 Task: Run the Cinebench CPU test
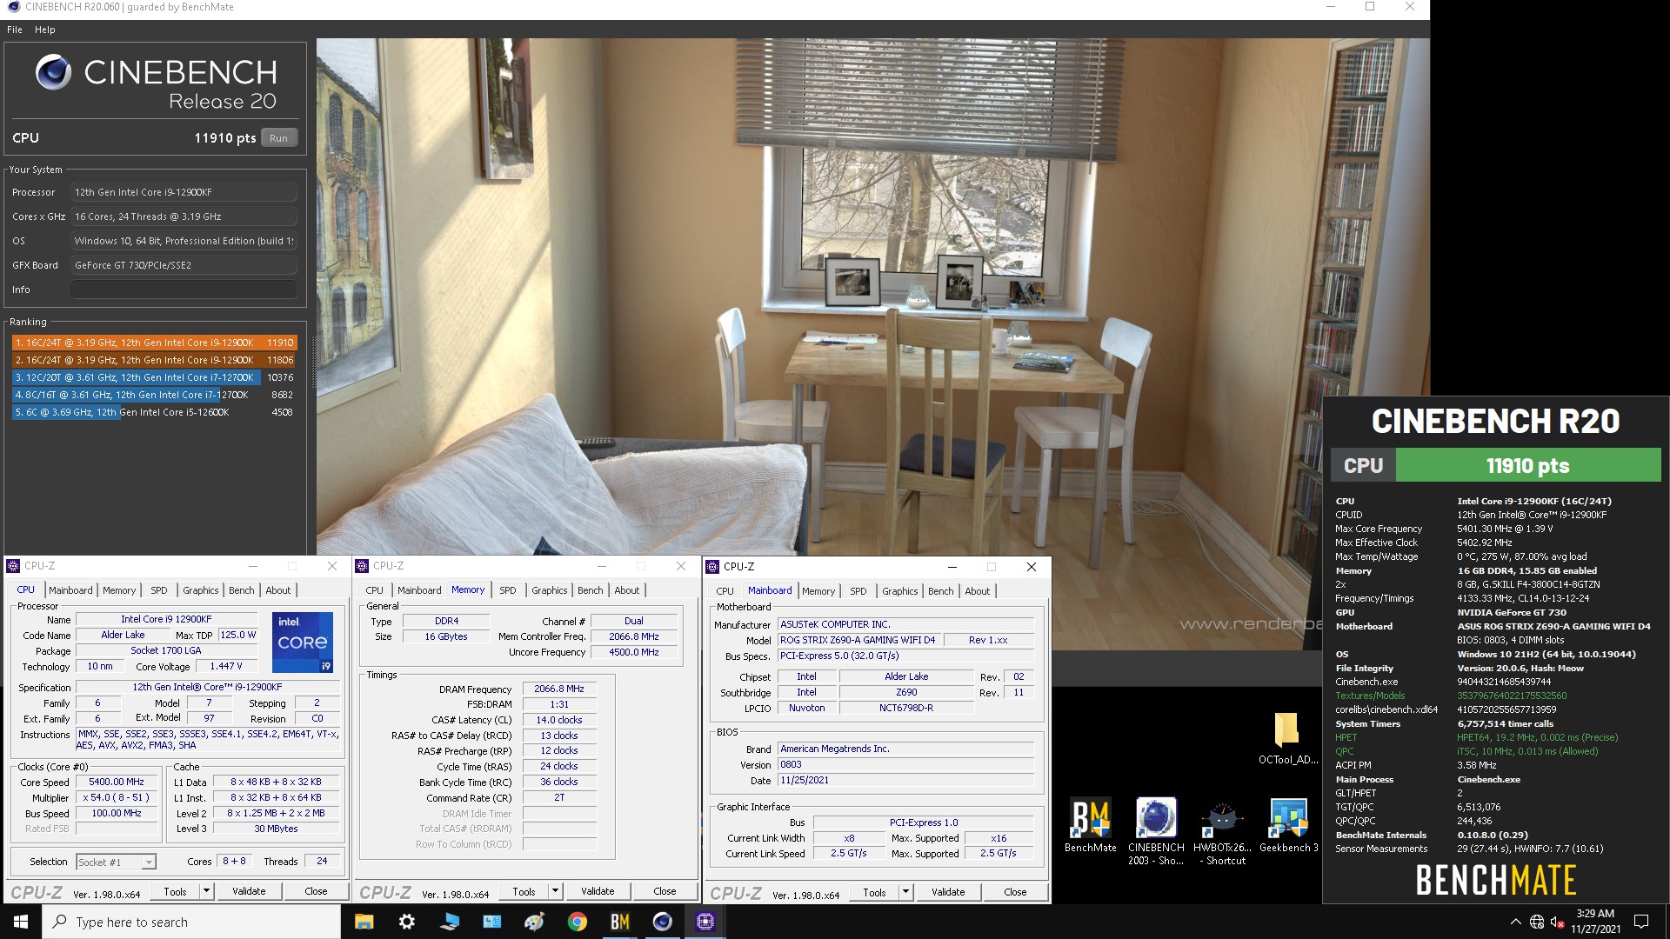tap(278, 138)
